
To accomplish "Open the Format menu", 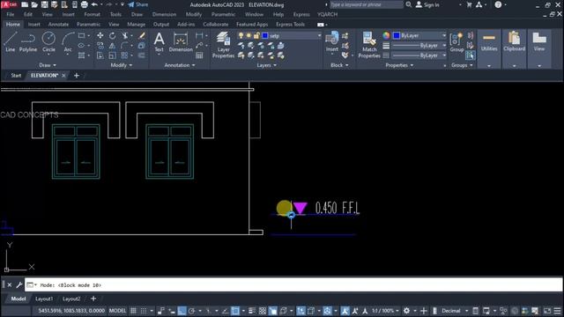I will click(92, 14).
